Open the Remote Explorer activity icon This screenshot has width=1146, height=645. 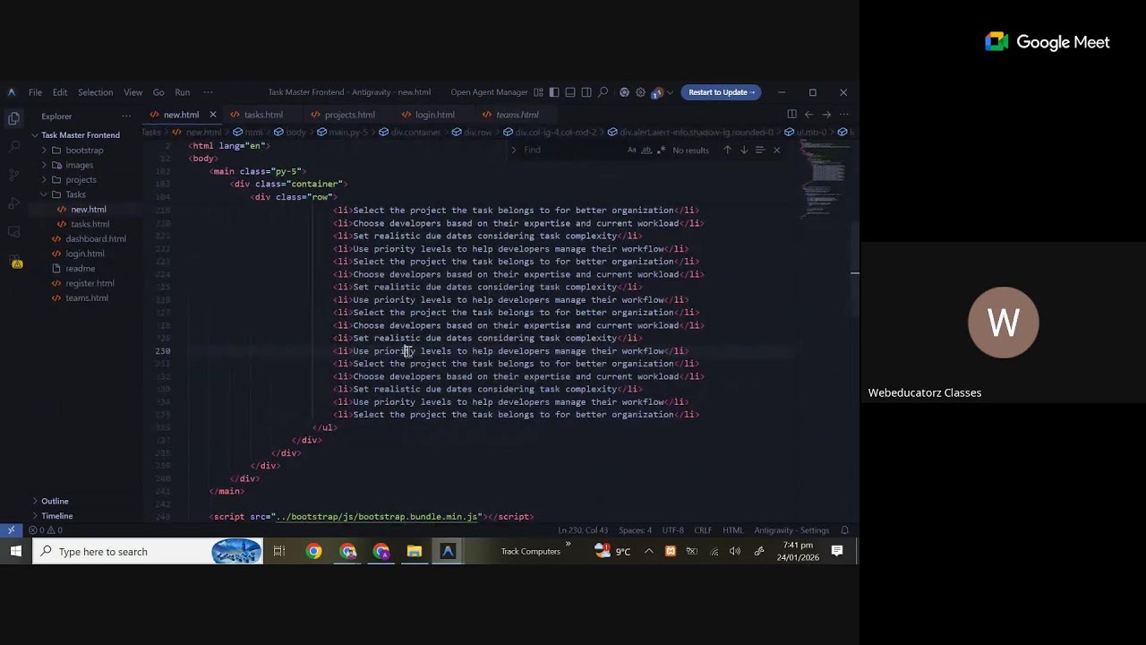click(14, 232)
